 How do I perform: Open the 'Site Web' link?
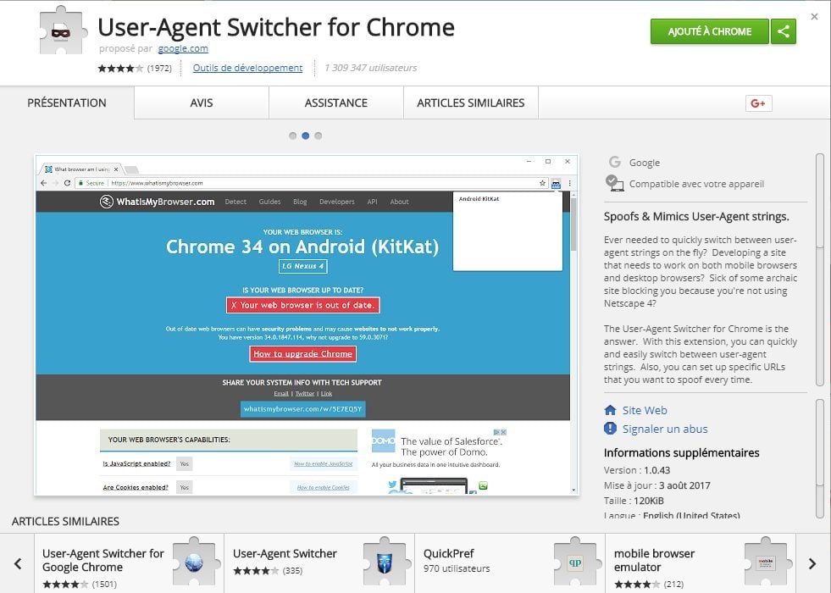[645, 410]
